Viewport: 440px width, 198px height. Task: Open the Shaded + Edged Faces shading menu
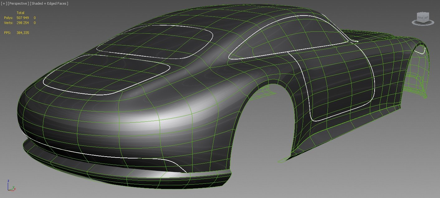tap(49, 3)
